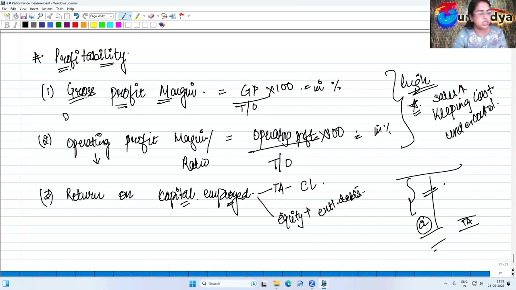Viewport: 516px width, 290px height.
Task: Toggle Bold formatting
Action: (x=7, y=25)
